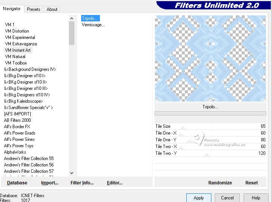Select VM Natural category

point(15,57)
